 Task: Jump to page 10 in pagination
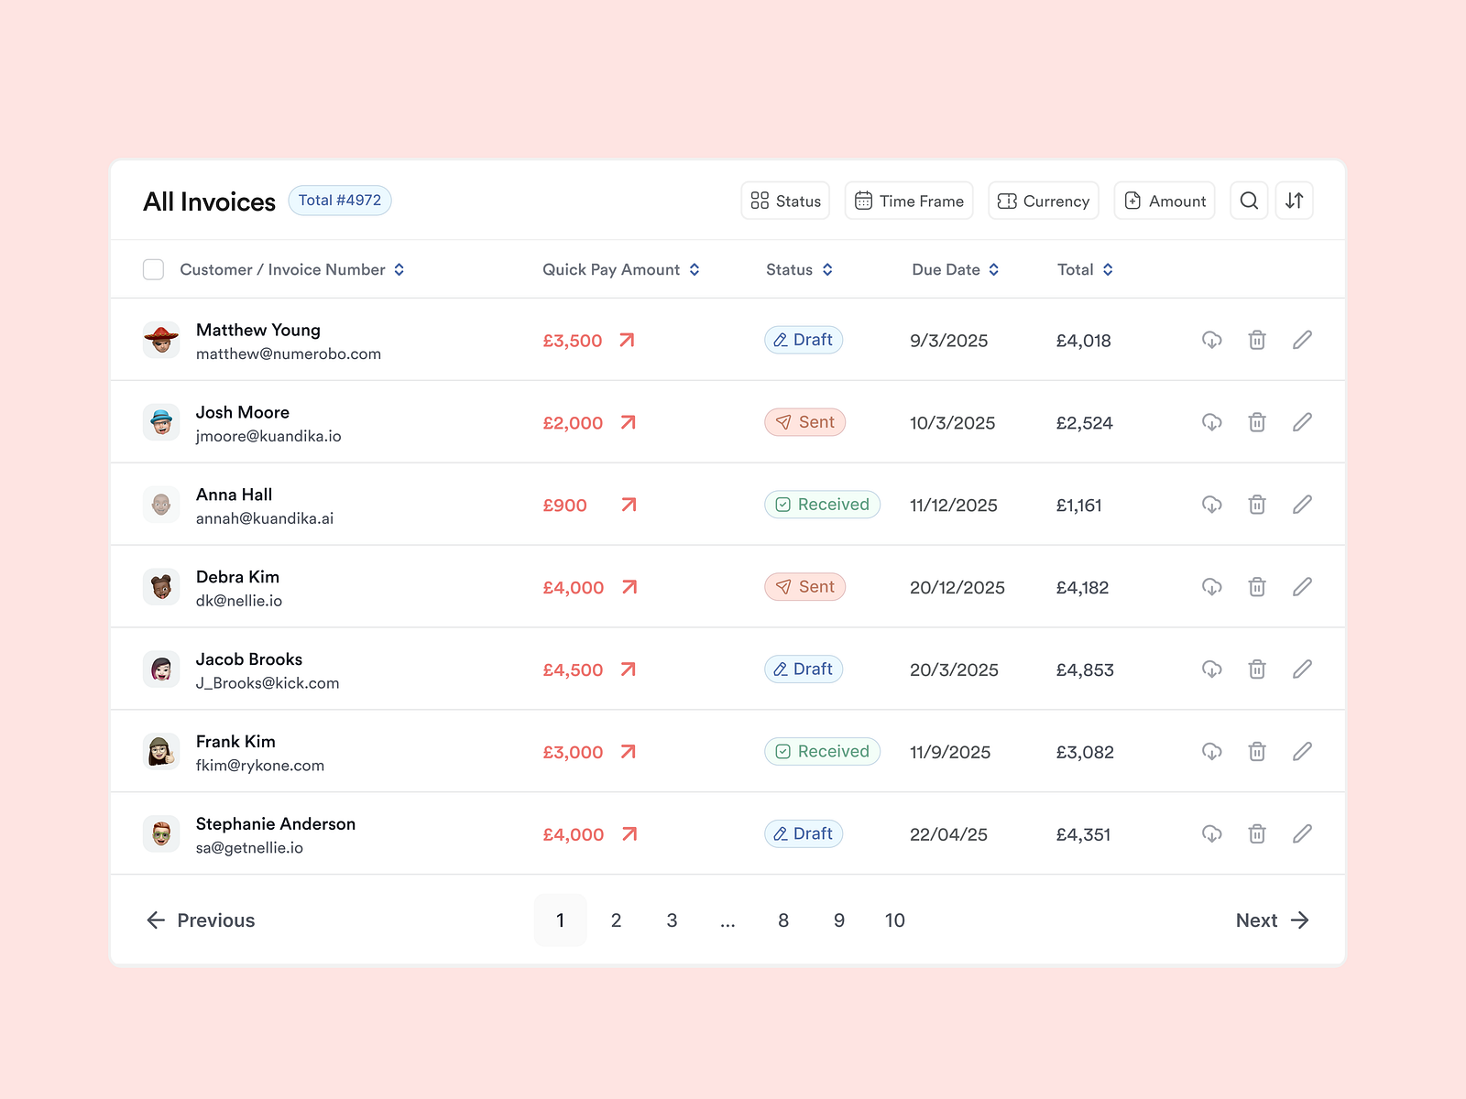point(894,920)
